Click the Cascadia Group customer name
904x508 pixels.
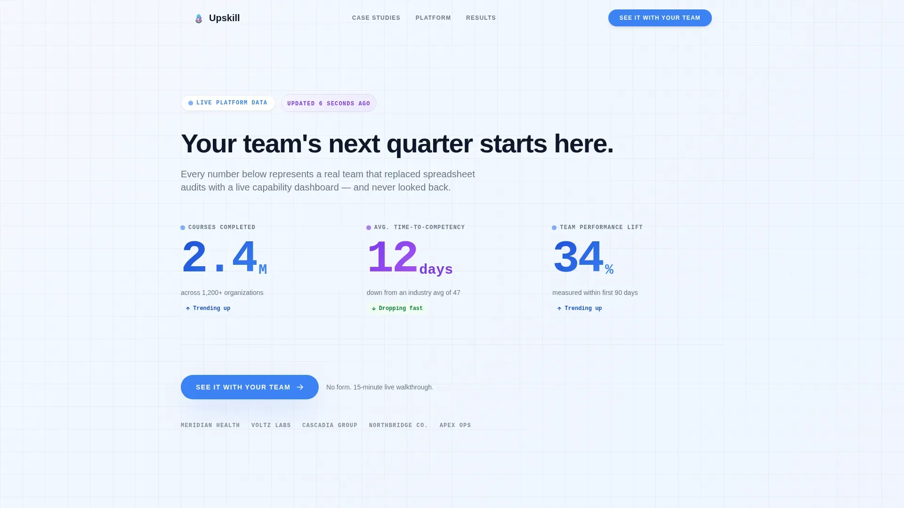330,425
